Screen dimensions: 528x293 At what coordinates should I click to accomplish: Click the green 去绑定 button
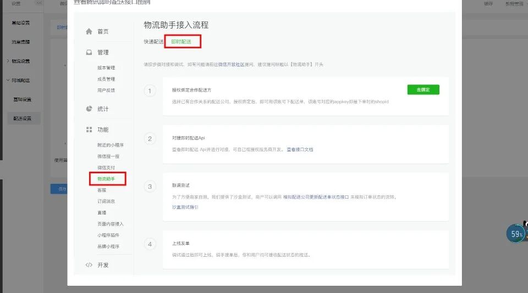coord(424,90)
